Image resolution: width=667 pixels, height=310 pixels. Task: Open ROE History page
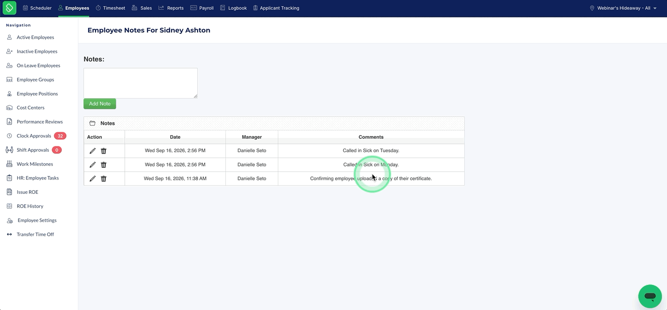30,206
